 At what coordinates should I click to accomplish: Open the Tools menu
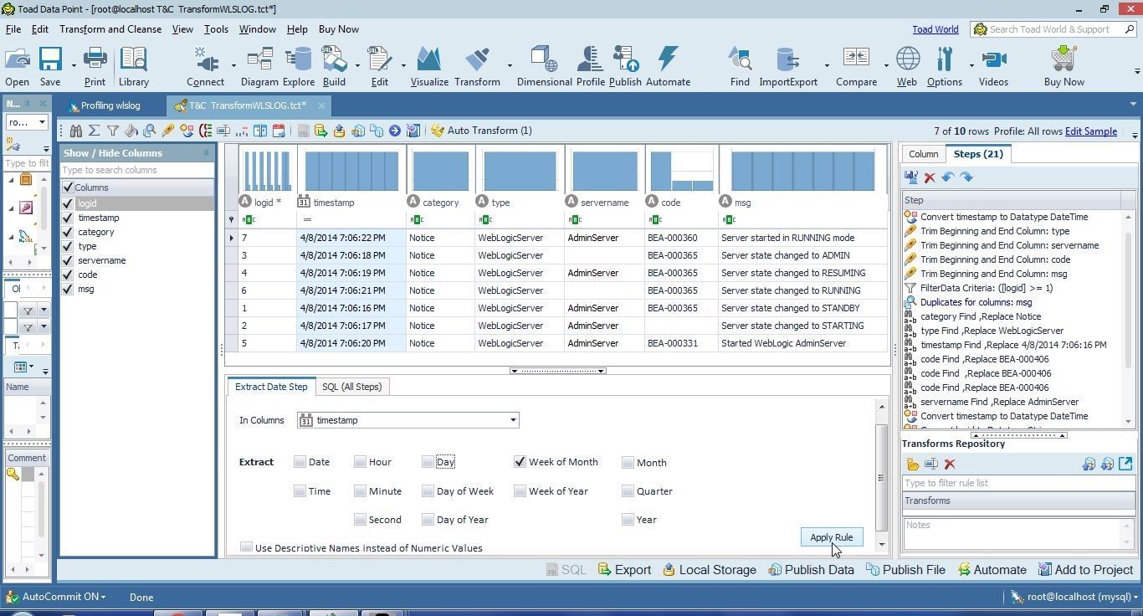(x=216, y=29)
